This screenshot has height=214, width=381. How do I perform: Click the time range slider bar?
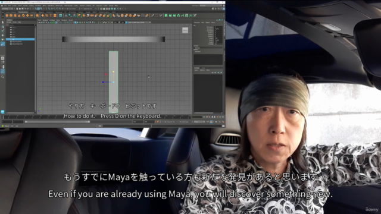(x=57, y=122)
